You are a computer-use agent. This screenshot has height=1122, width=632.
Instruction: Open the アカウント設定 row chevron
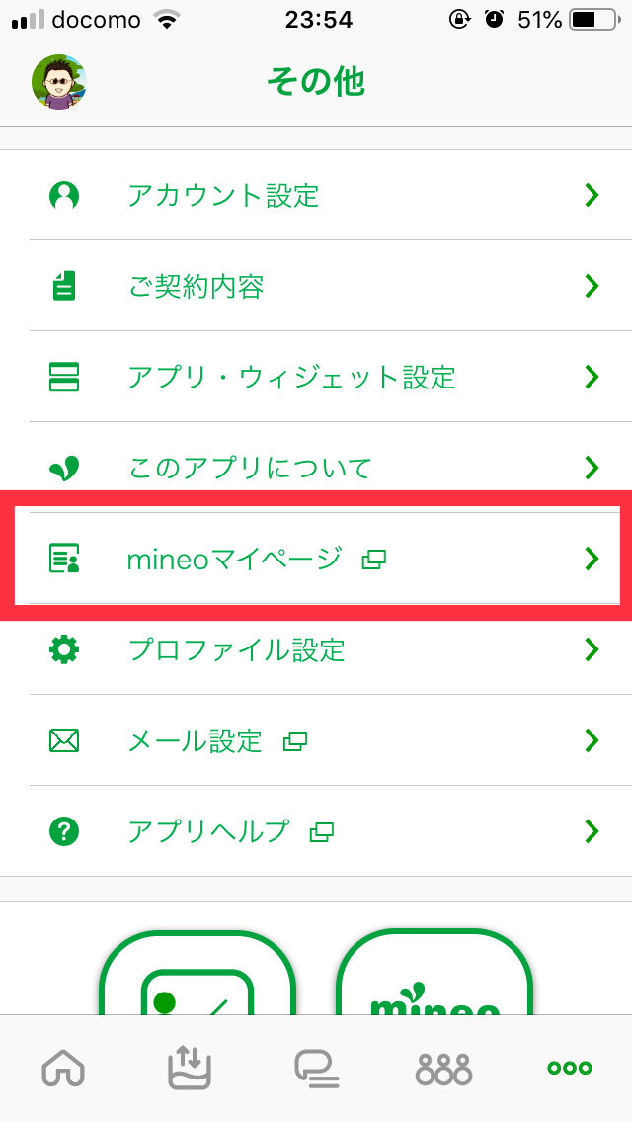(592, 195)
